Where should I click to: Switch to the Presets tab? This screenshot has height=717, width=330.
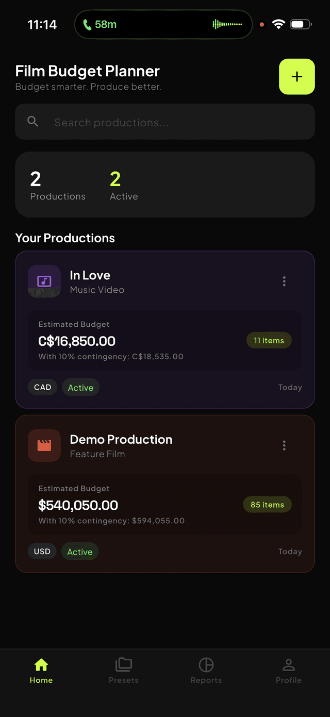(x=124, y=670)
